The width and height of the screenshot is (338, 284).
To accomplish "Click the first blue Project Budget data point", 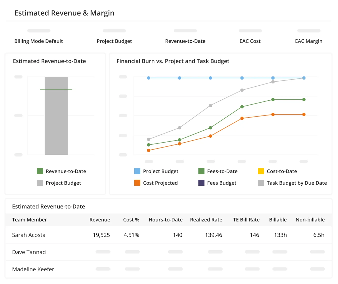I will coord(148,78).
